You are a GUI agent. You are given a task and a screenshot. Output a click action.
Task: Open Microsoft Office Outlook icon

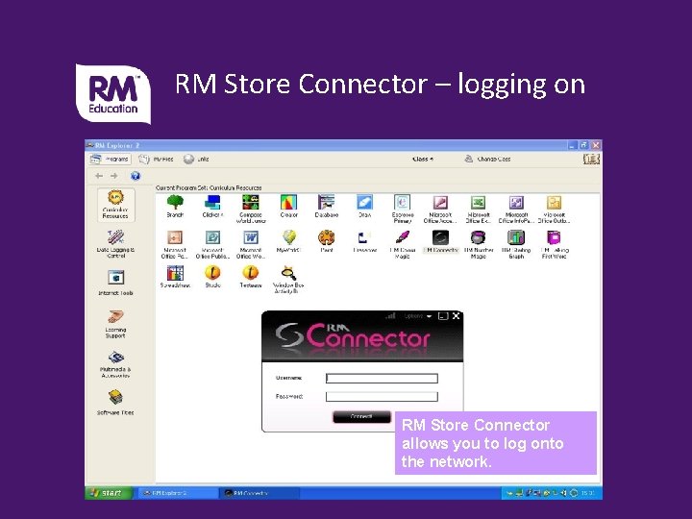554,210
